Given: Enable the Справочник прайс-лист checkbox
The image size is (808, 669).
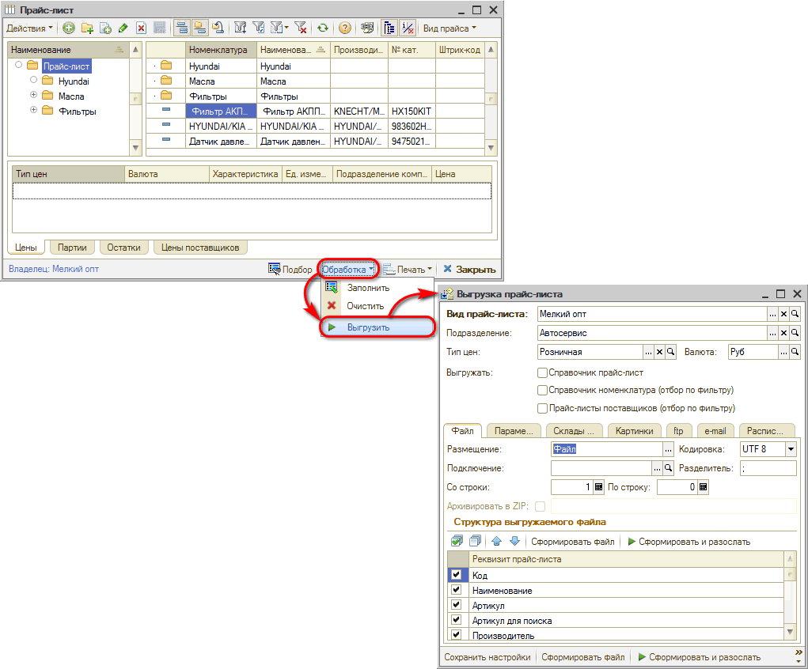Looking at the screenshot, I should coord(543,372).
